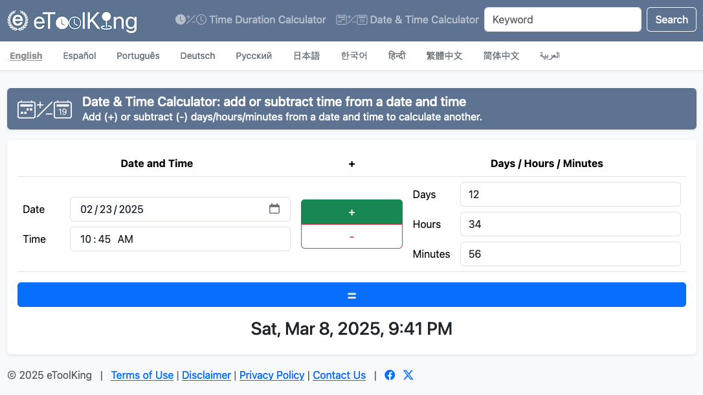This screenshot has height=395, width=703.
Task: Click the Time input showing 10:45 AM
Action: click(180, 239)
